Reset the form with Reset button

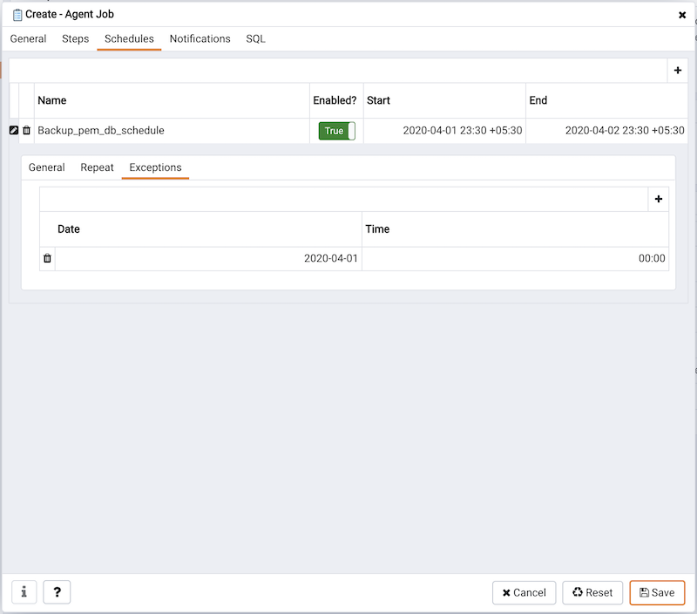[x=592, y=593]
